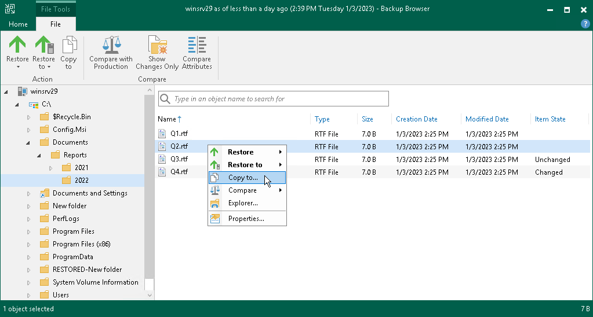Screen dimensions: 593x317
Task: Click the search magnifier icon
Action: pyautogui.click(x=165, y=99)
